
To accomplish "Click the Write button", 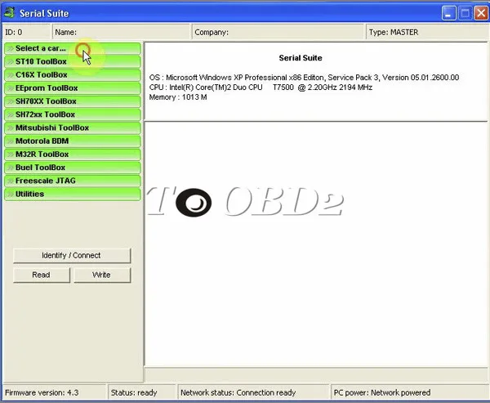I will [x=102, y=275].
